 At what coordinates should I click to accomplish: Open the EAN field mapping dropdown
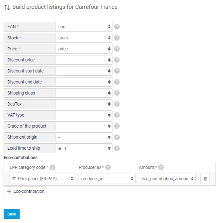tap(84, 27)
